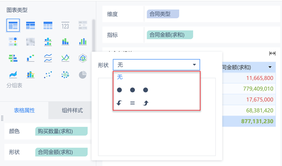Pick the pie chart type
Screen dimensions: 282x166
click(83, 74)
